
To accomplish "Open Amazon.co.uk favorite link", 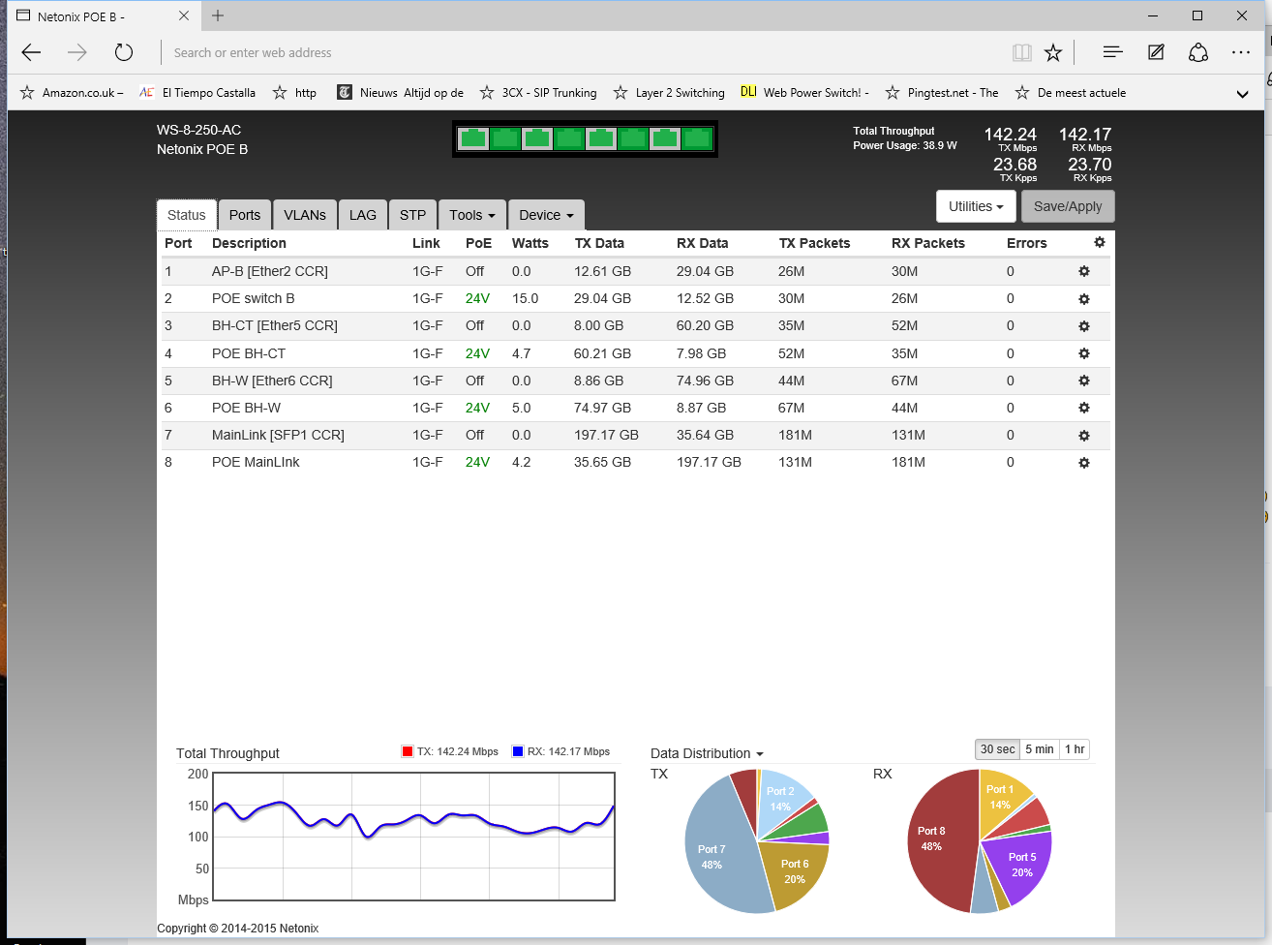I will pyautogui.click(x=72, y=93).
